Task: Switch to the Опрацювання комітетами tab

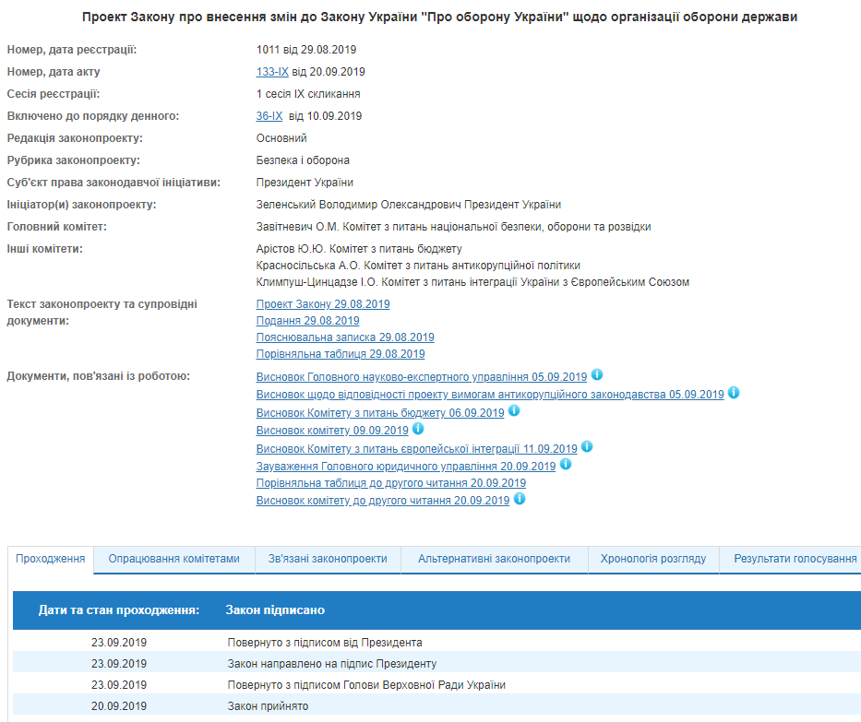Action: click(173, 559)
